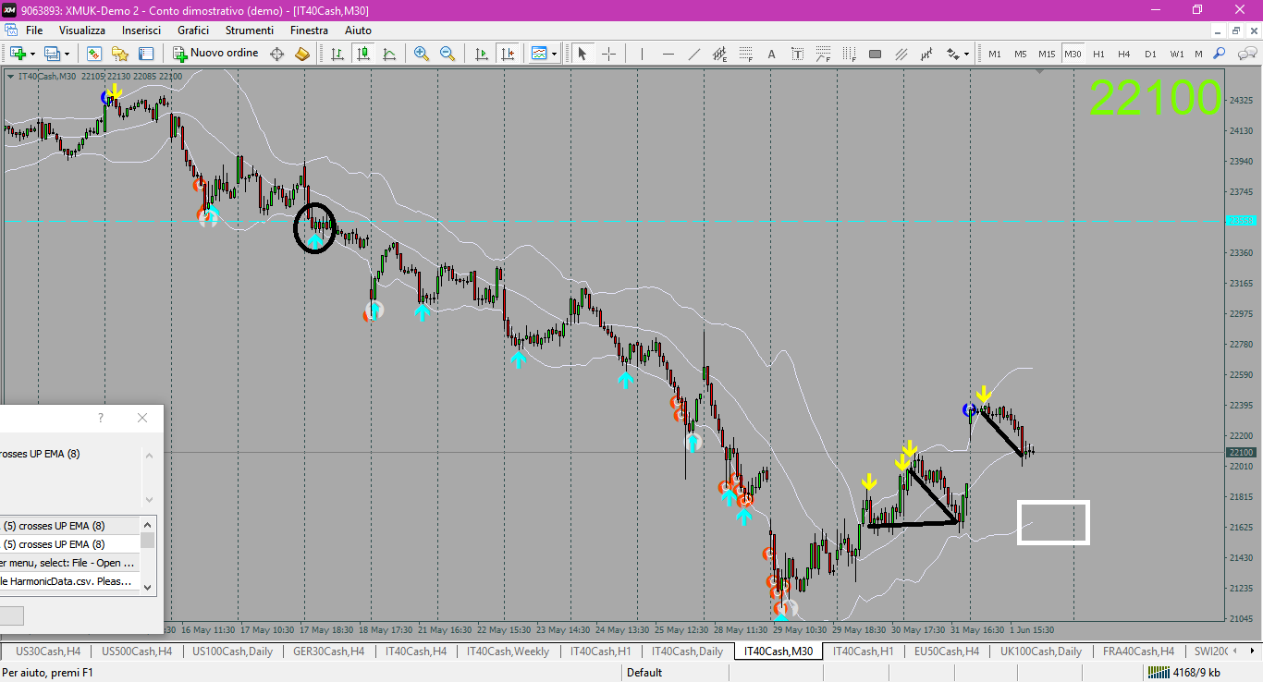Viewport: 1263px width, 682px height.
Task: Select the Fibonacci retracement tool
Action: point(746,54)
